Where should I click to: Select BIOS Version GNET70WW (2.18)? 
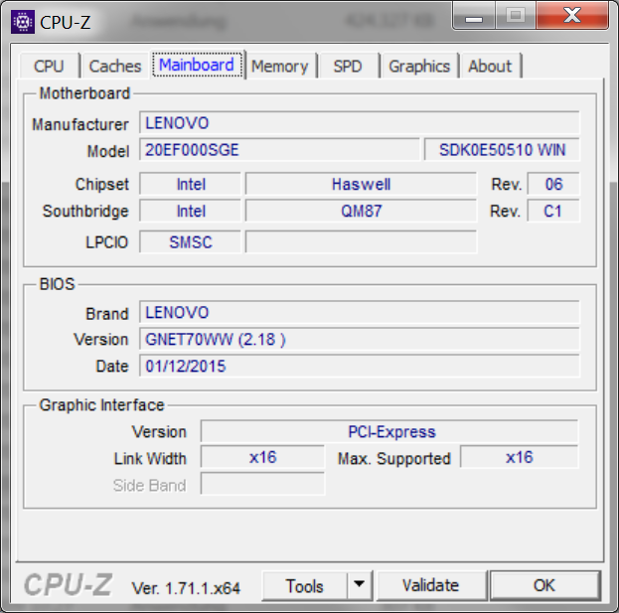(360, 340)
